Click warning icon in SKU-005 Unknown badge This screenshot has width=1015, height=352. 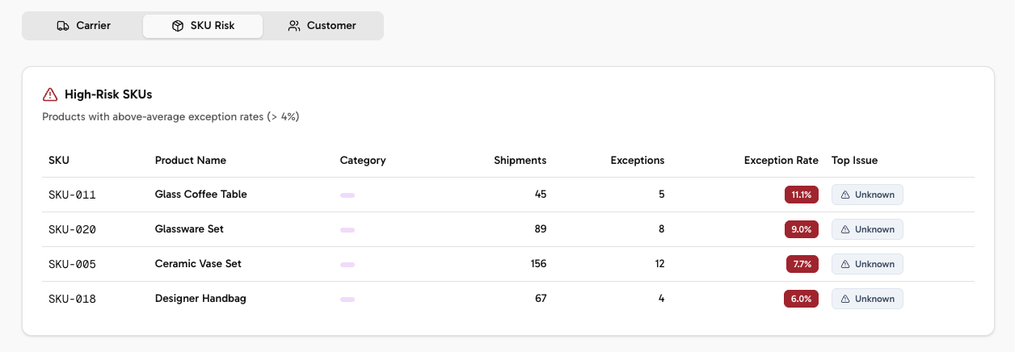[845, 264]
